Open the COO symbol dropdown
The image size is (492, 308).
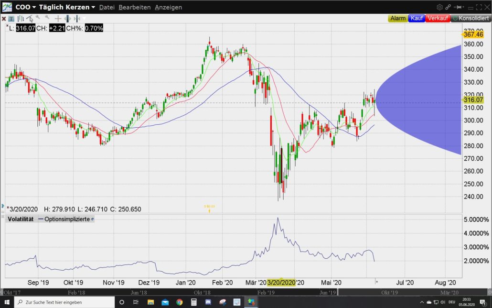23,7
